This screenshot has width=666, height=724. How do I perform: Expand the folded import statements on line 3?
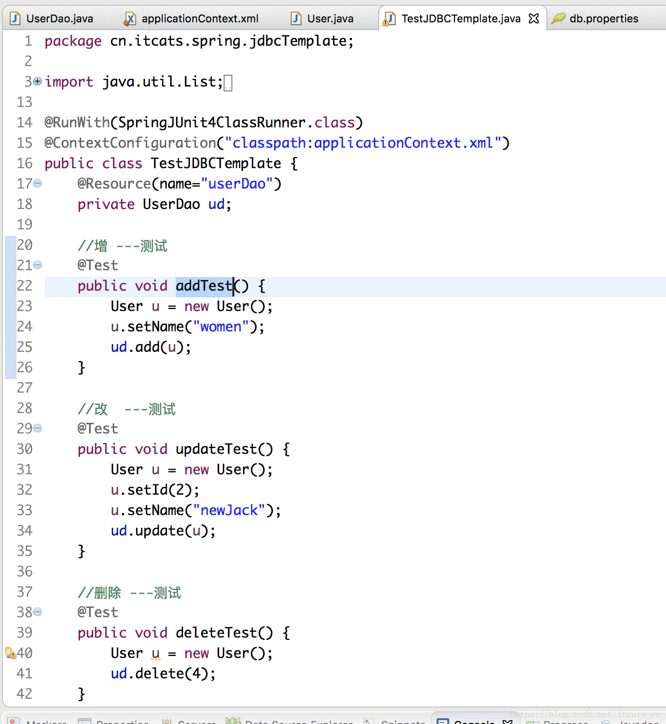[37, 81]
